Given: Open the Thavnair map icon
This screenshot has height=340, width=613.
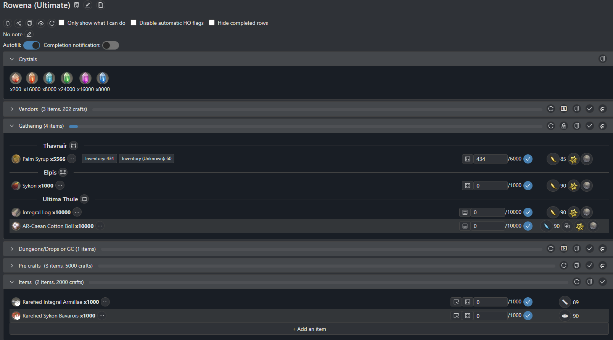Looking at the screenshot, I should (74, 146).
